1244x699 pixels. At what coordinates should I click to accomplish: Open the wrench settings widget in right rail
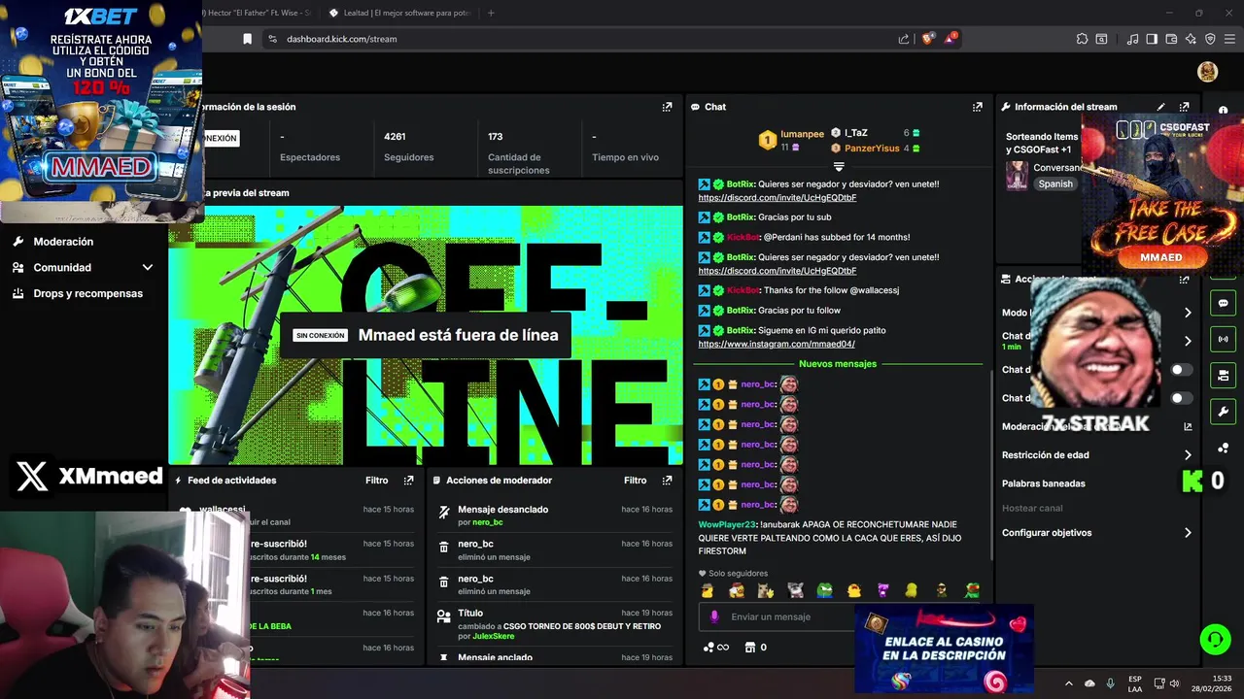coord(1223,411)
